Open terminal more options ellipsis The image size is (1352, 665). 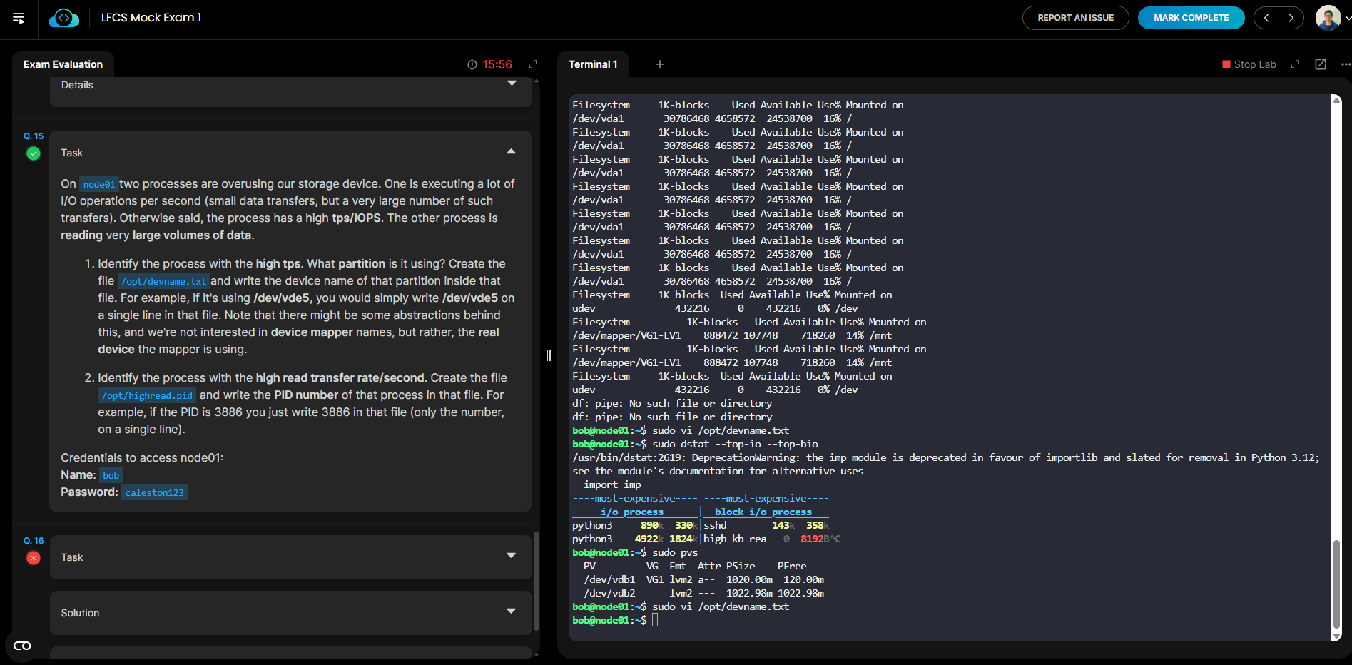point(1345,64)
